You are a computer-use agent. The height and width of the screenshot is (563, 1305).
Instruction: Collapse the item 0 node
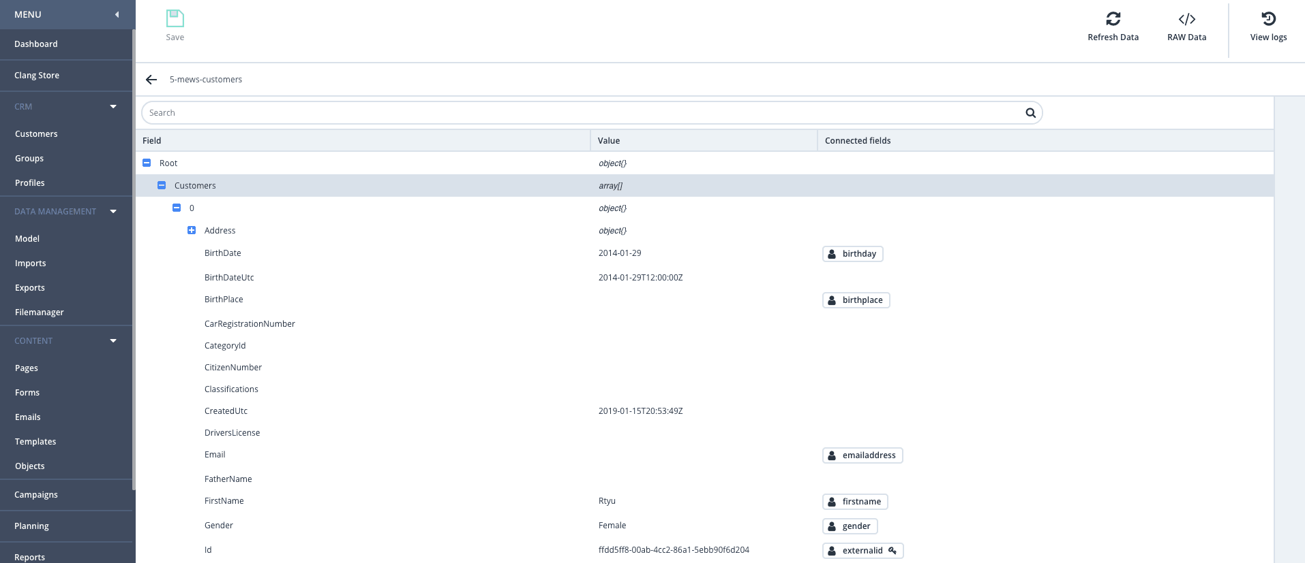(x=177, y=208)
